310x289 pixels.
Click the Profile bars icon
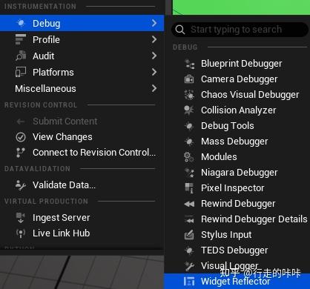tap(20, 39)
